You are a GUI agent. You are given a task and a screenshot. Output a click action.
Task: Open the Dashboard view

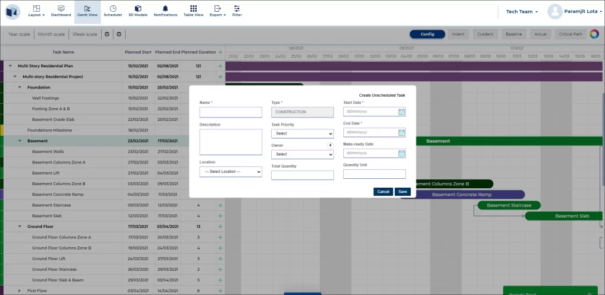(61, 11)
